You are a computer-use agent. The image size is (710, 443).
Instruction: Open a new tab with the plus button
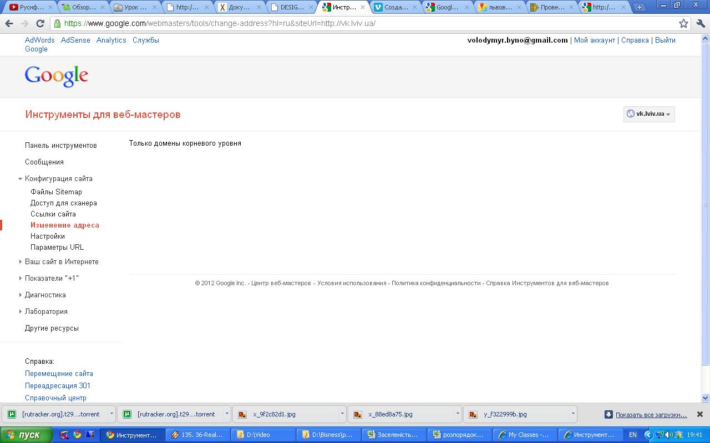(639, 8)
